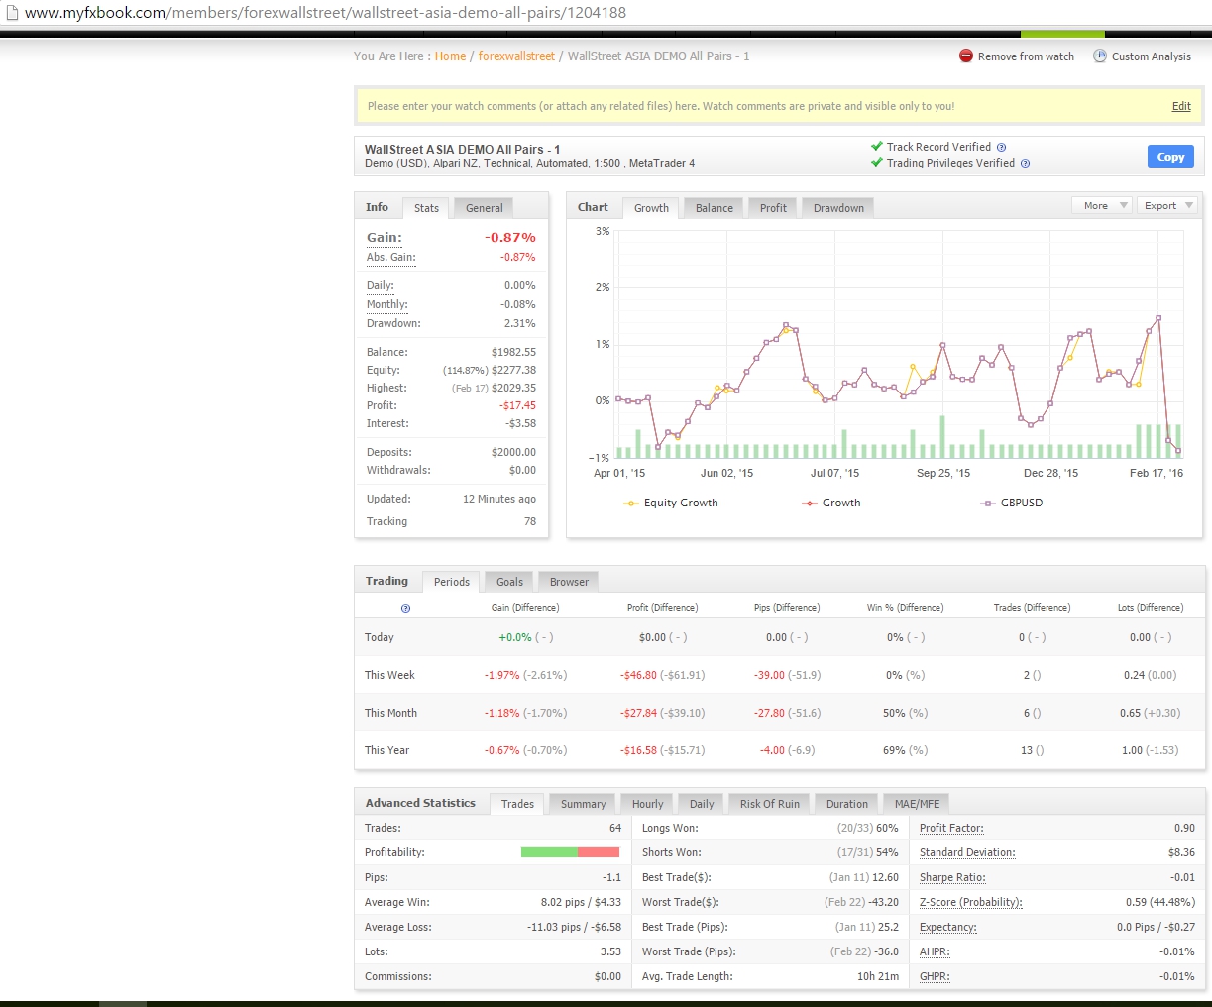Open the Hourly statistics tab
Image resolution: width=1212 pixels, height=1007 pixels.
click(x=647, y=804)
